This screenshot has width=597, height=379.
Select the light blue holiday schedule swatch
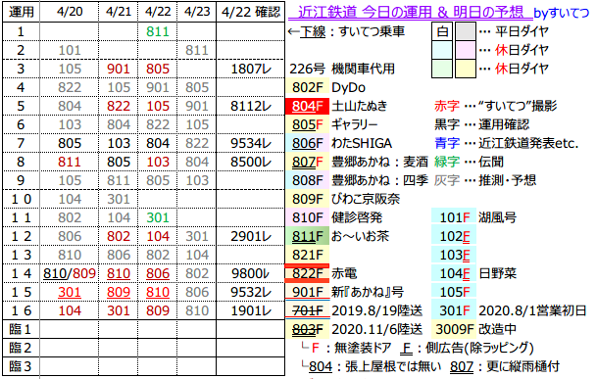pos(442,50)
